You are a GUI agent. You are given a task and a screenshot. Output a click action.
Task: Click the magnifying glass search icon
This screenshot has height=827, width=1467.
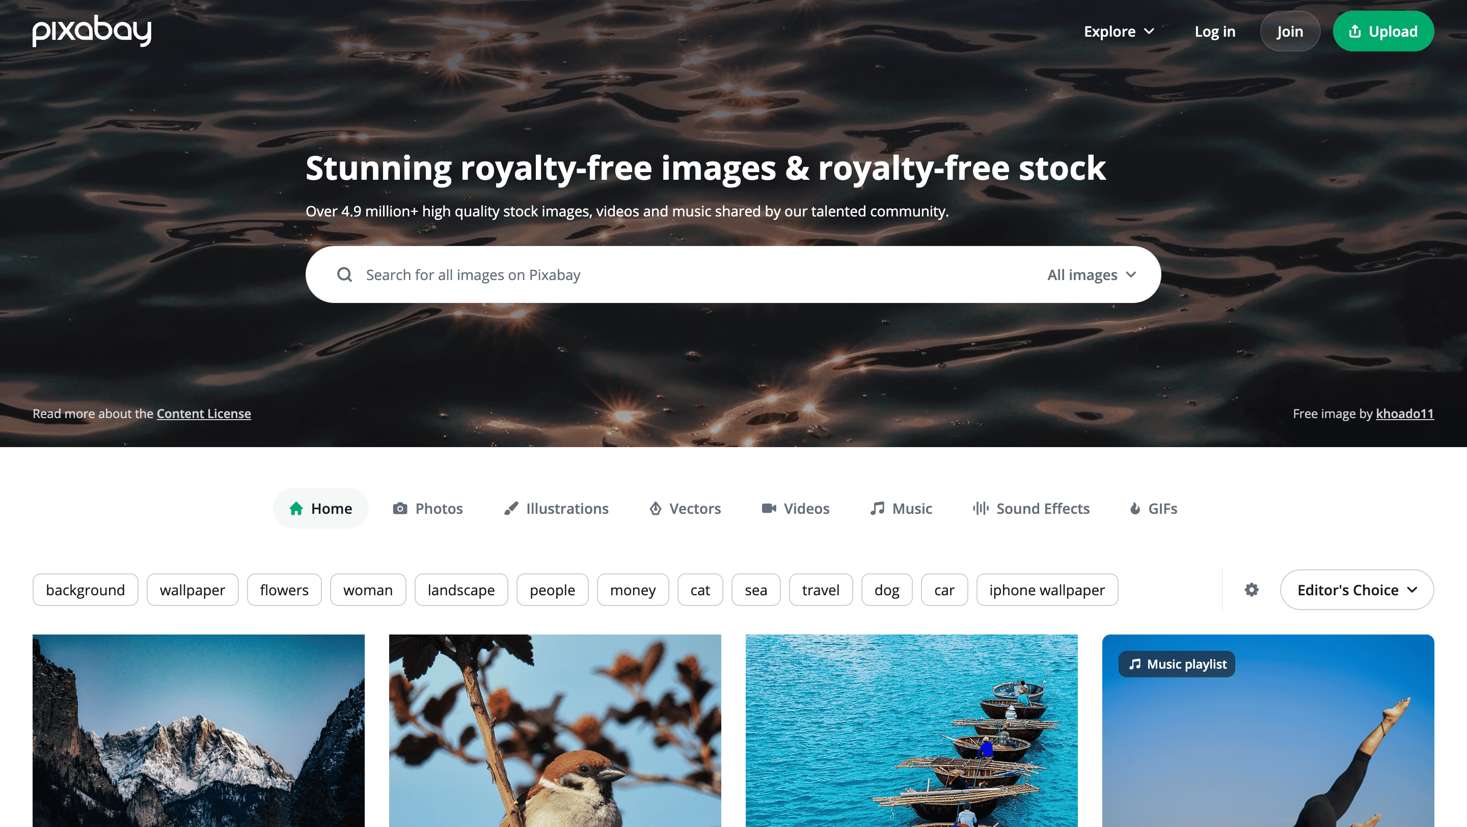pyautogui.click(x=344, y=275)
